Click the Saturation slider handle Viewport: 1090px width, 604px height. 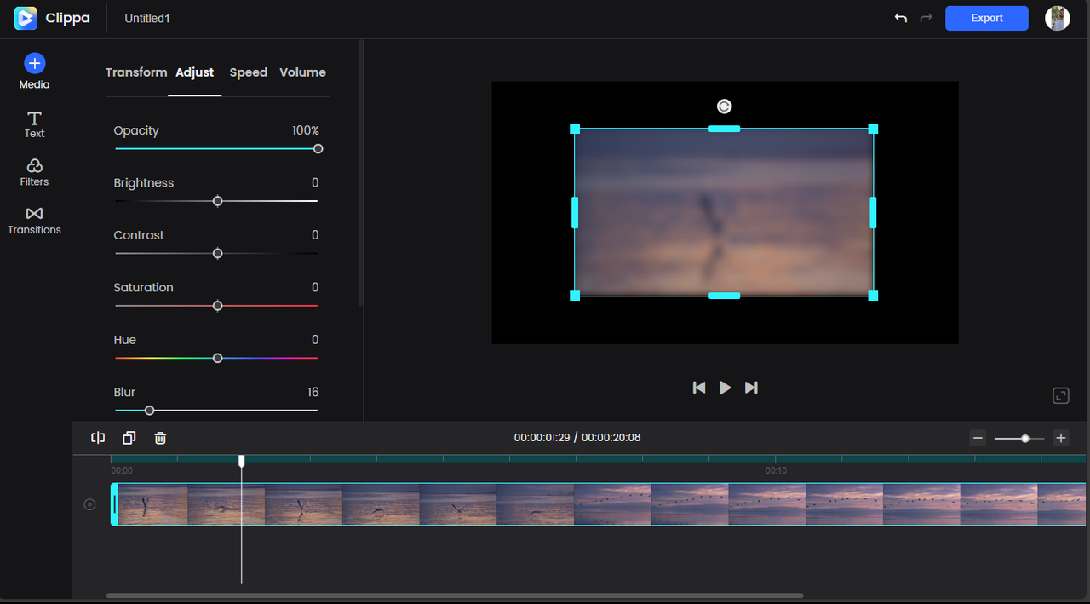(x=217, y=306)
